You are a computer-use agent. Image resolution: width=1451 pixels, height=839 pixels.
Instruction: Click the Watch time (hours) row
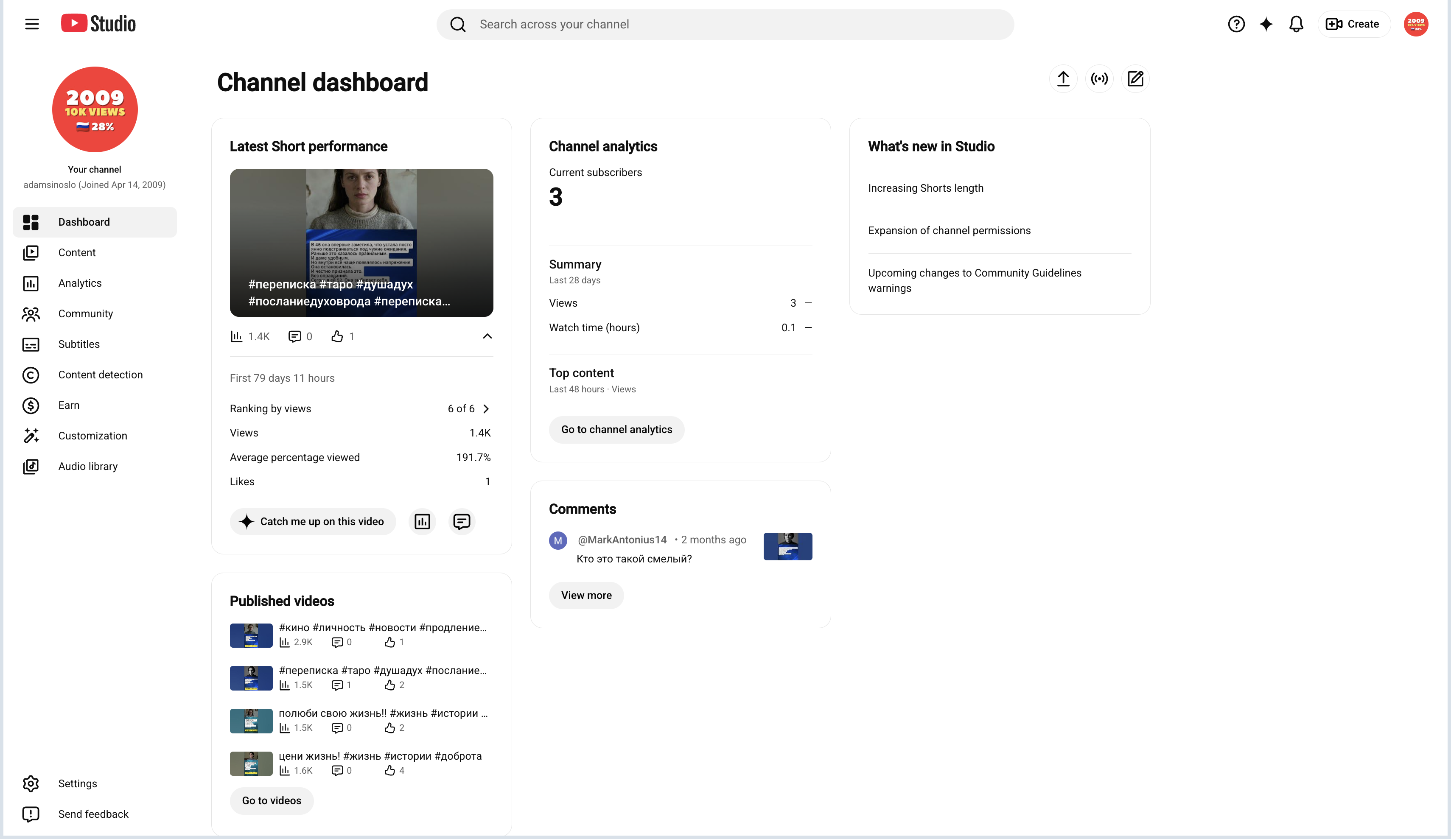tap(681, 327)
